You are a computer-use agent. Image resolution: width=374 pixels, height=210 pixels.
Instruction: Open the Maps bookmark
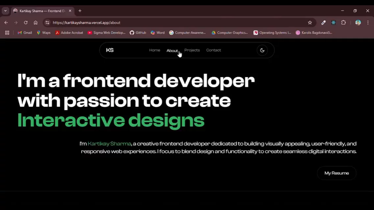44,32
